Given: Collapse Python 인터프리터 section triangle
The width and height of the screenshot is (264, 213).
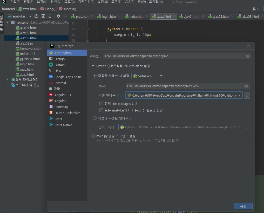Looking at the screenshot, I should pyautogui.click(x=93, y=66).
